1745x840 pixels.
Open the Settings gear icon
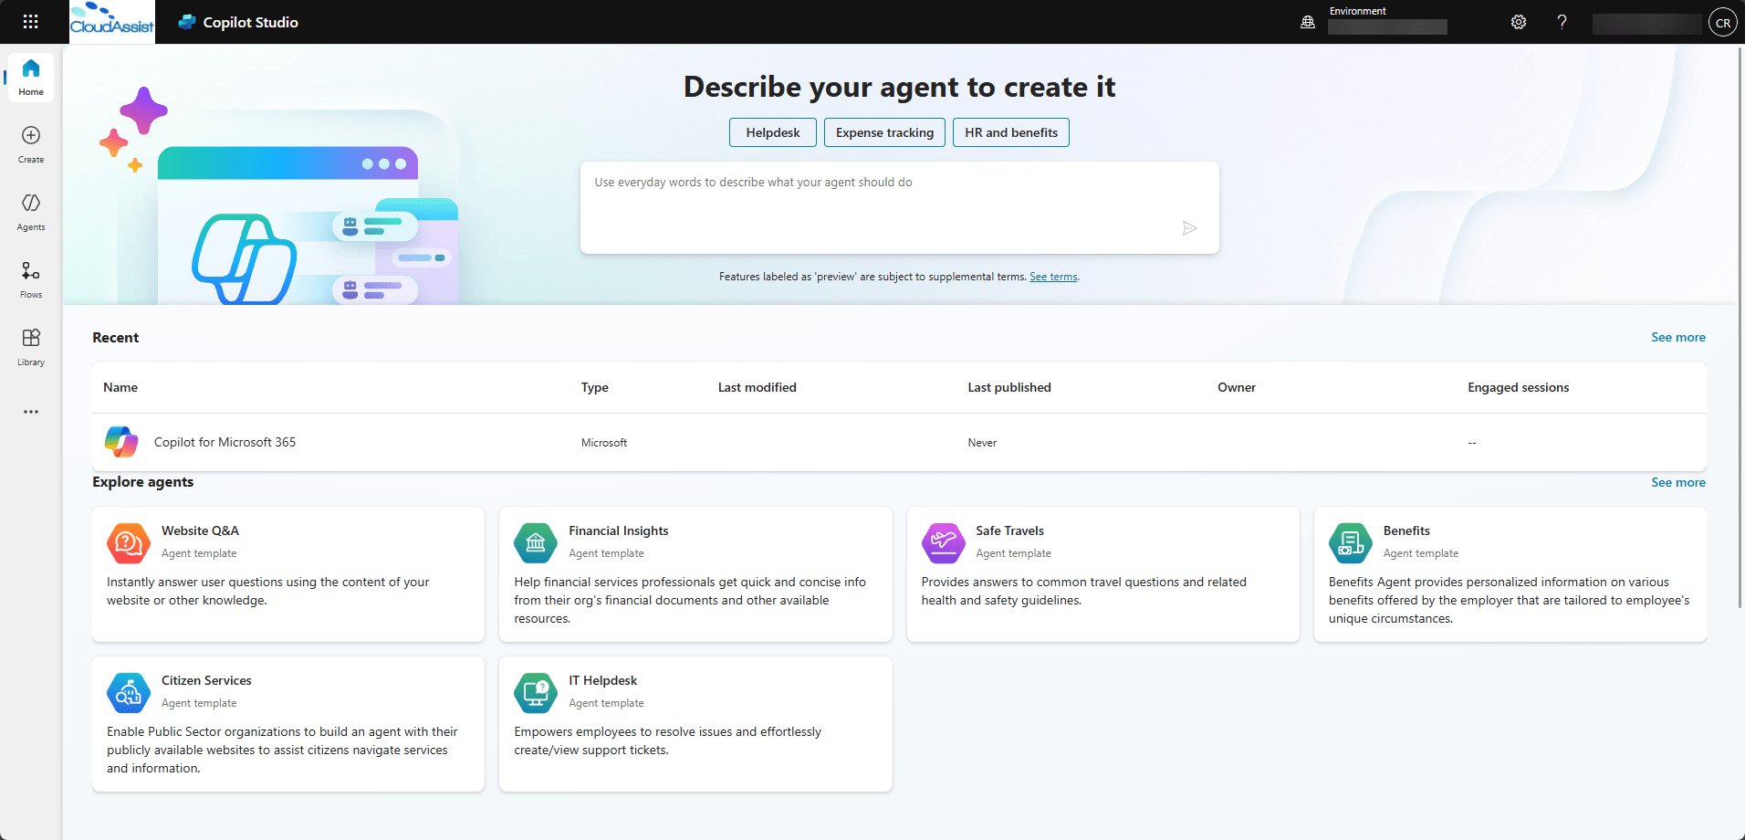(1519, 22)
